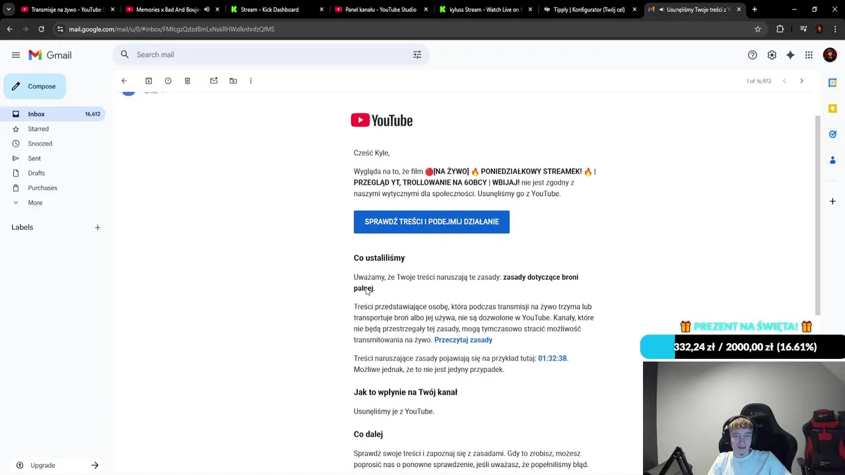Close the Stream - Kick Dashboard tab

coord(321,9)
